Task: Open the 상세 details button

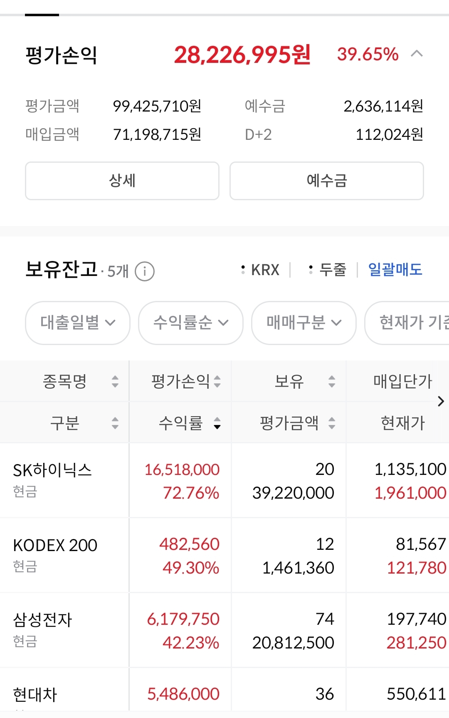Action: tap(122, 181)
